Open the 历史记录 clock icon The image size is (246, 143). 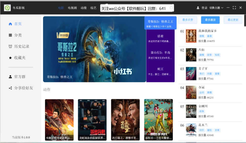tap(10, 46)
